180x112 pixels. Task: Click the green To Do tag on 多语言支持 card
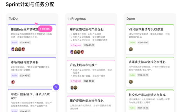tap(132, 75)
